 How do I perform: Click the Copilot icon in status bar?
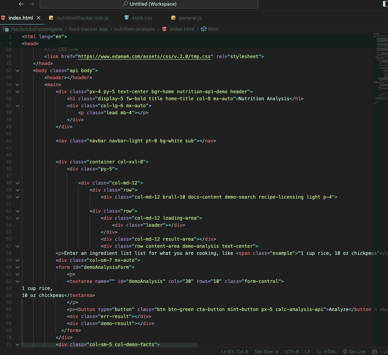tap(374, 351)
